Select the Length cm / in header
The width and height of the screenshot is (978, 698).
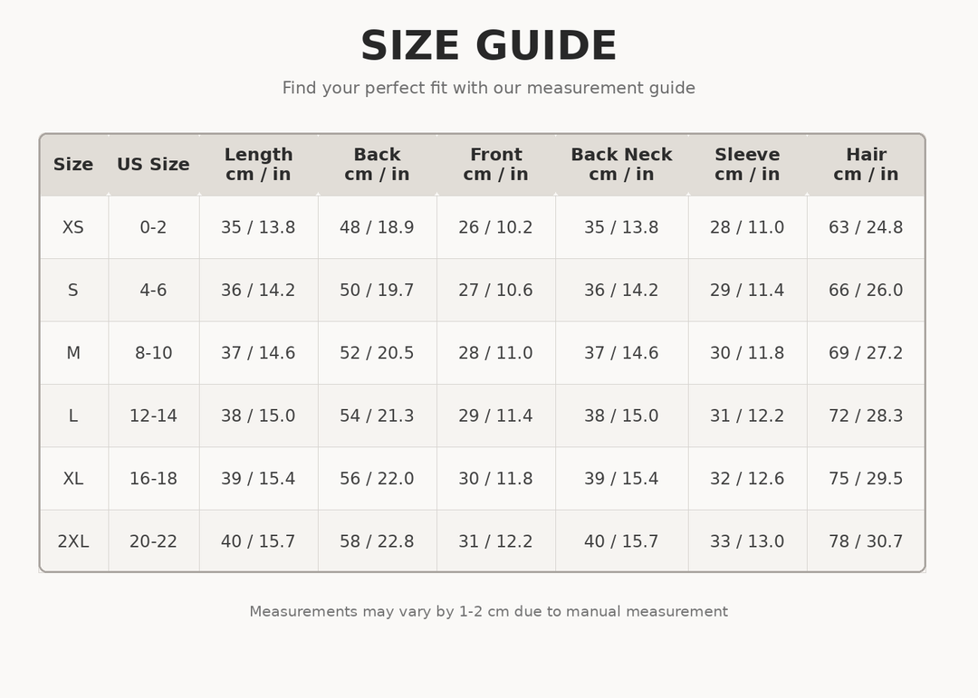click(258, 165)
